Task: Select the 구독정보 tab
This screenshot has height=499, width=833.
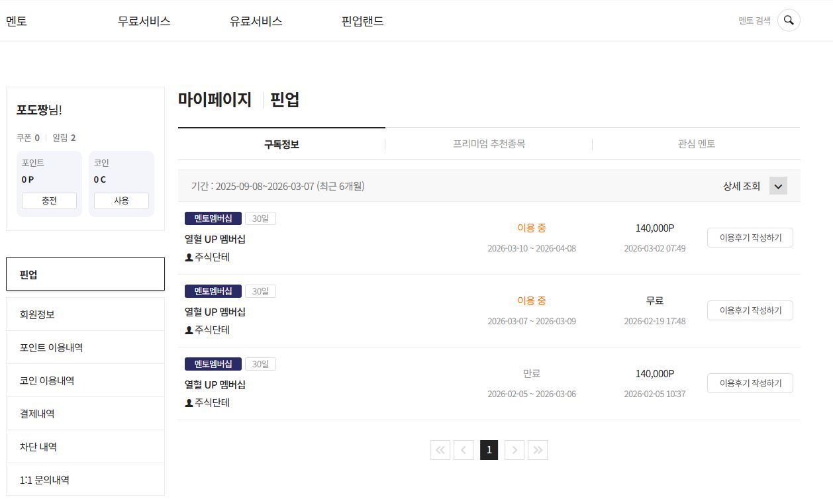Action: tap(281, 144)
